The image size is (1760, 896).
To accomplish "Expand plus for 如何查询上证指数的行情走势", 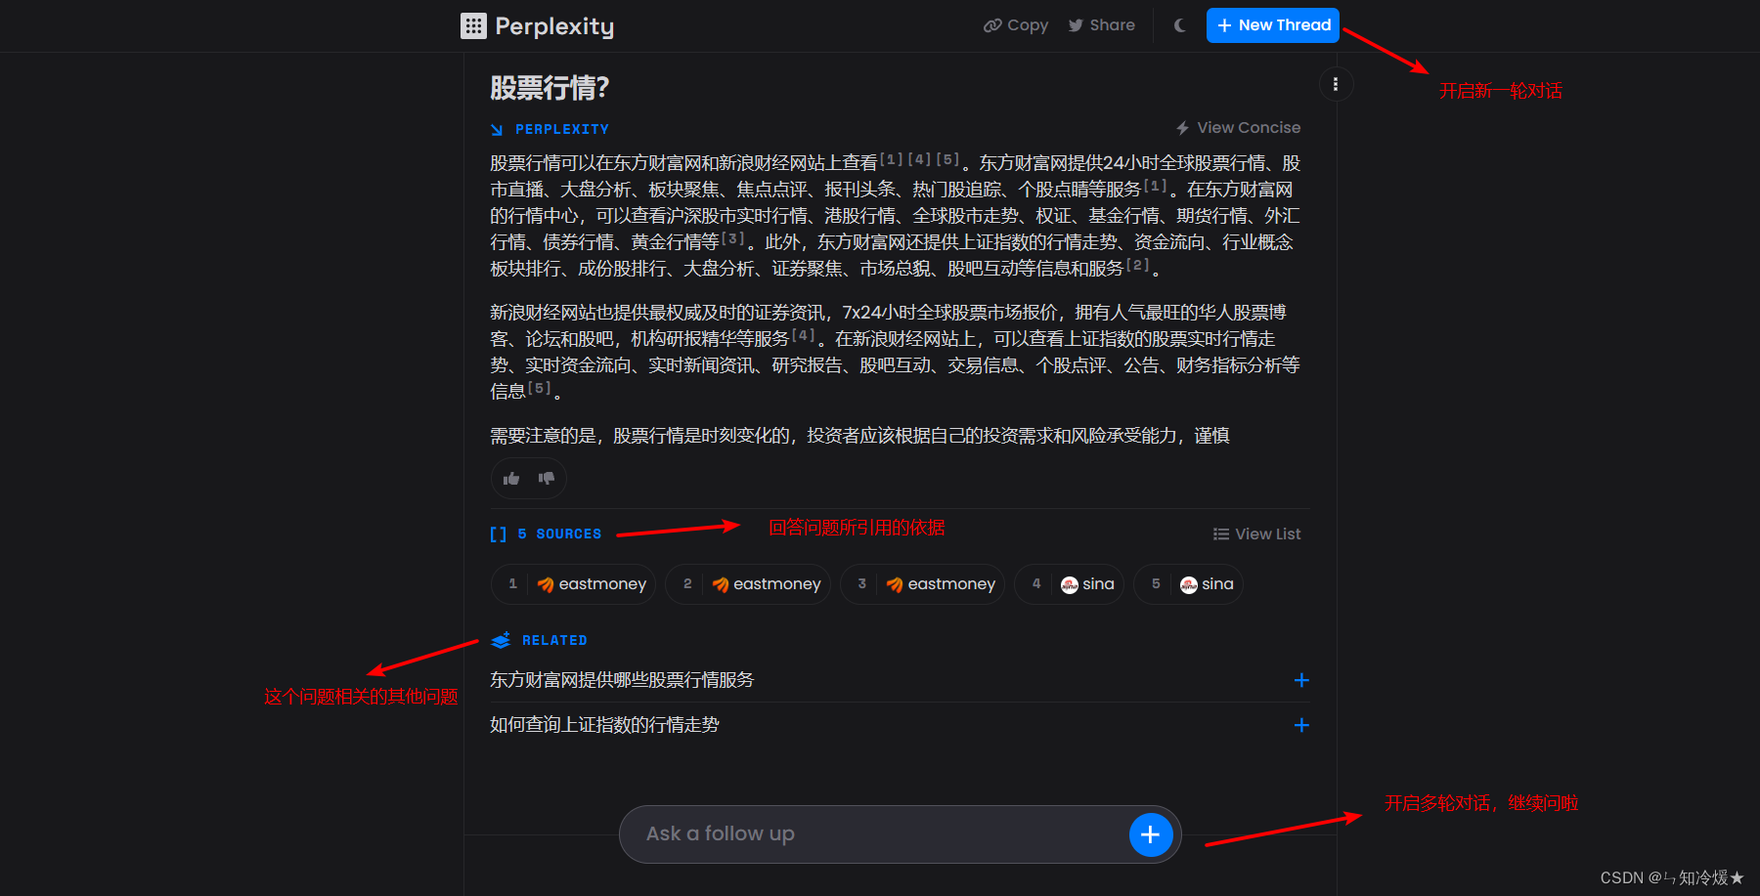I will (1301, 725).
